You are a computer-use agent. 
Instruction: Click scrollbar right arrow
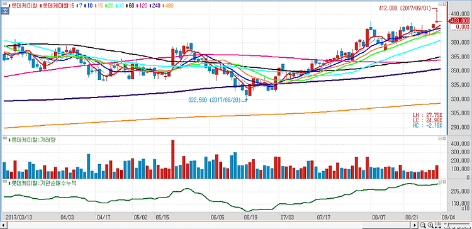pyautogui.click(x=415, y=225)
